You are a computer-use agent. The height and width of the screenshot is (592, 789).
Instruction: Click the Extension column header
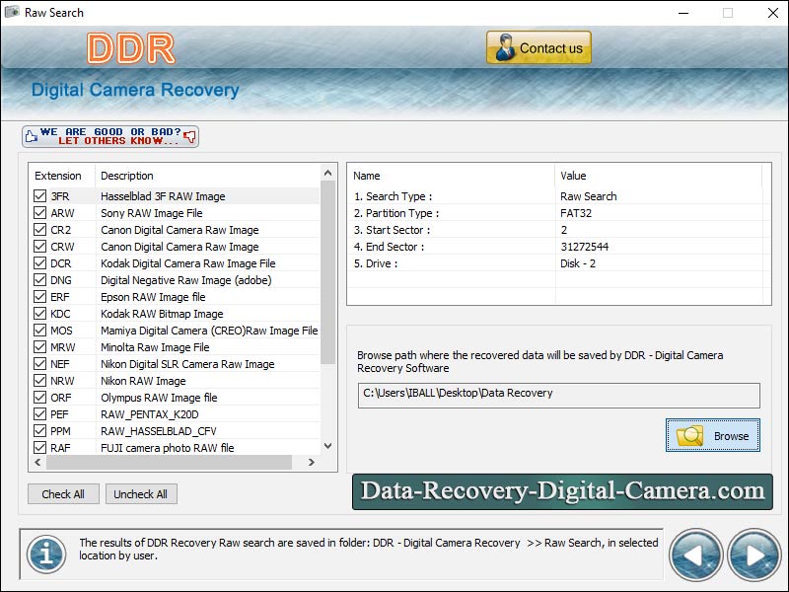[58, 176]
